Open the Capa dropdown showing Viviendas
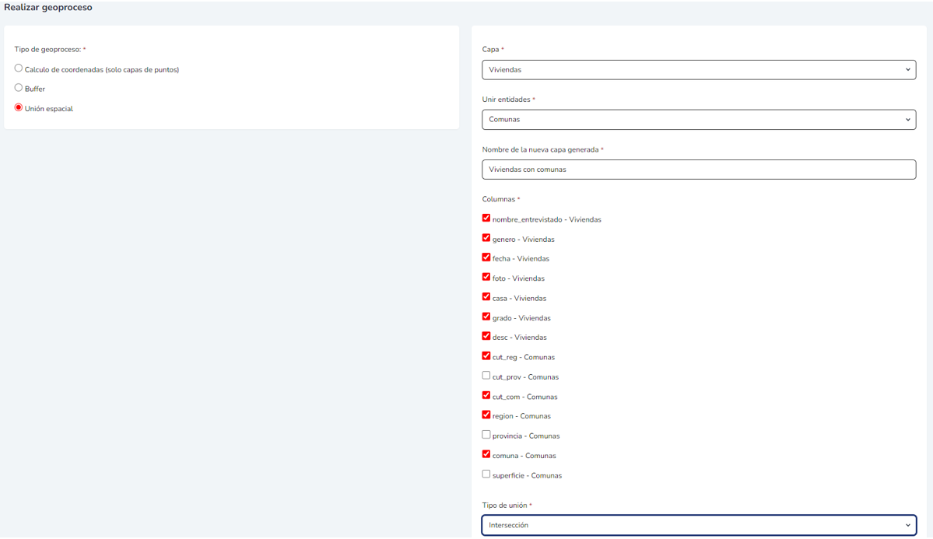This screenshot has width=933, height=539. [x=698, y=70]
